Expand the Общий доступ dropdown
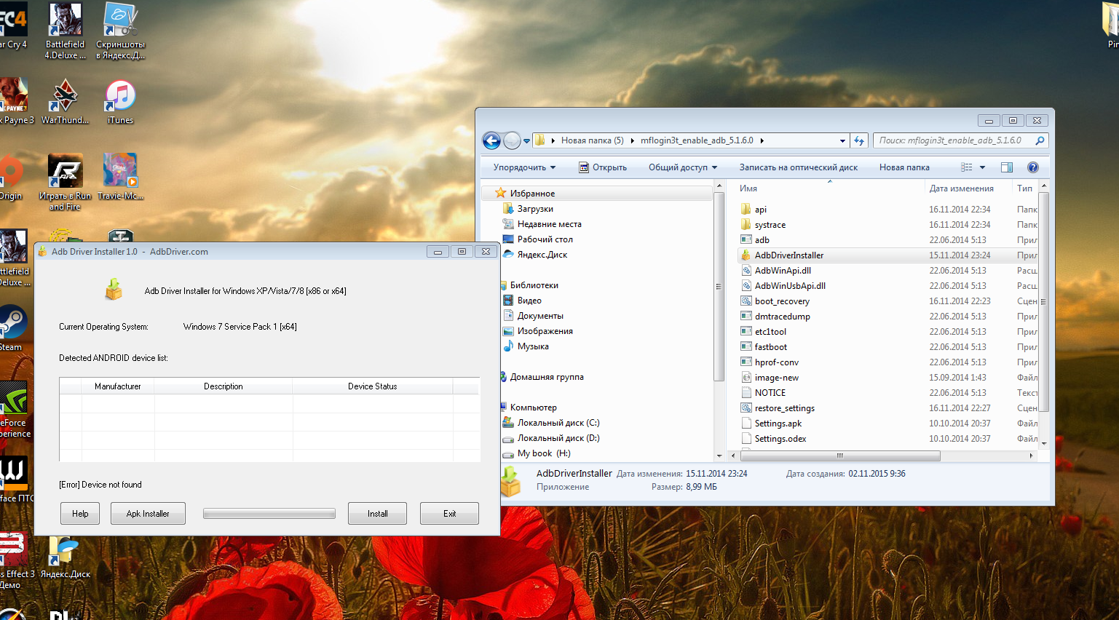The width and height of the screenshot is (1119, 620). tap(682, 167)
